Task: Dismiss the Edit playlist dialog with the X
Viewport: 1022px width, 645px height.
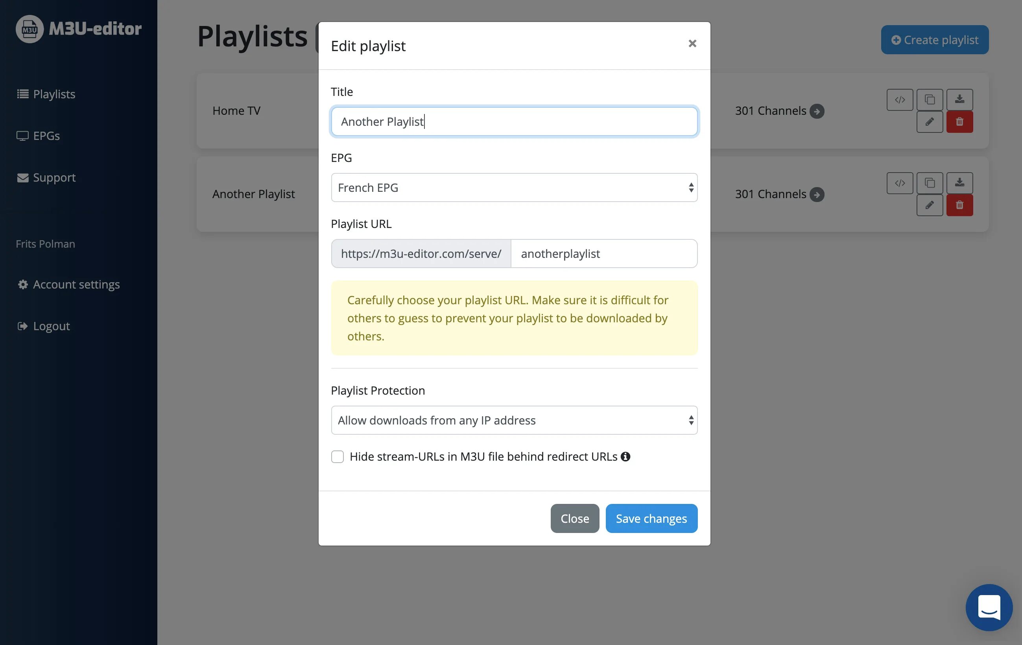Action: tap(692, 43)
